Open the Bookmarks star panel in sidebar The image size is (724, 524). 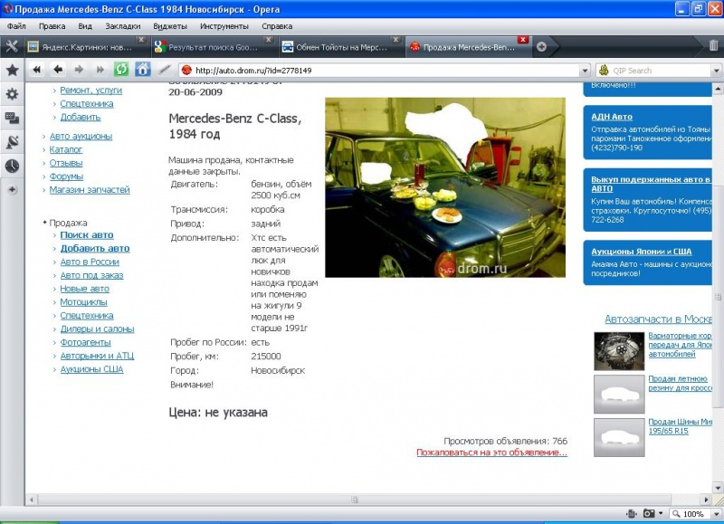click(x=12, y=70)
